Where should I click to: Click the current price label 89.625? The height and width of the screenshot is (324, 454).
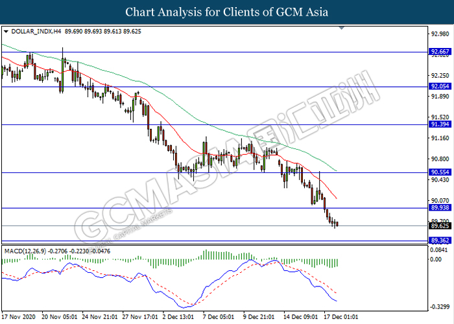coord(440,226)
